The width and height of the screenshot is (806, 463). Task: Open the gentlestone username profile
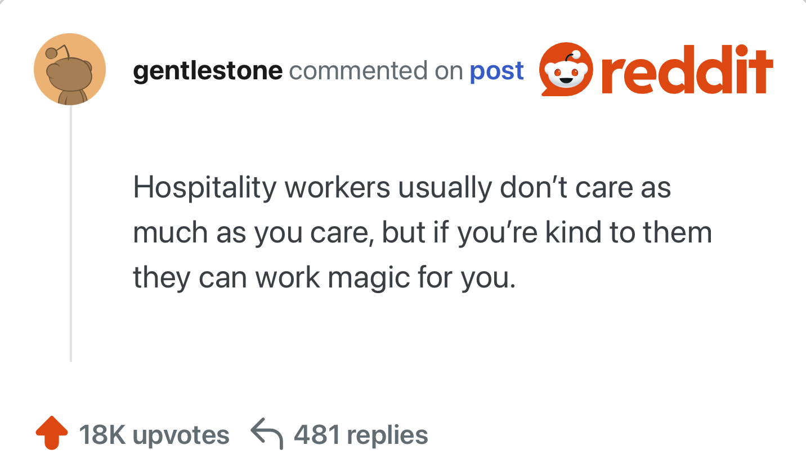[x=208, y=71]
